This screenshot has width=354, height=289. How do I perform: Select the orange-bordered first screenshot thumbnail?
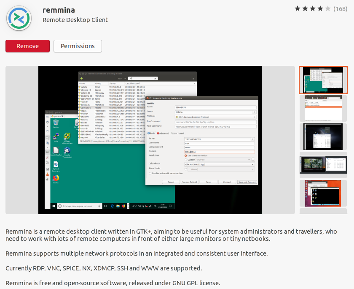click(323, 80)
